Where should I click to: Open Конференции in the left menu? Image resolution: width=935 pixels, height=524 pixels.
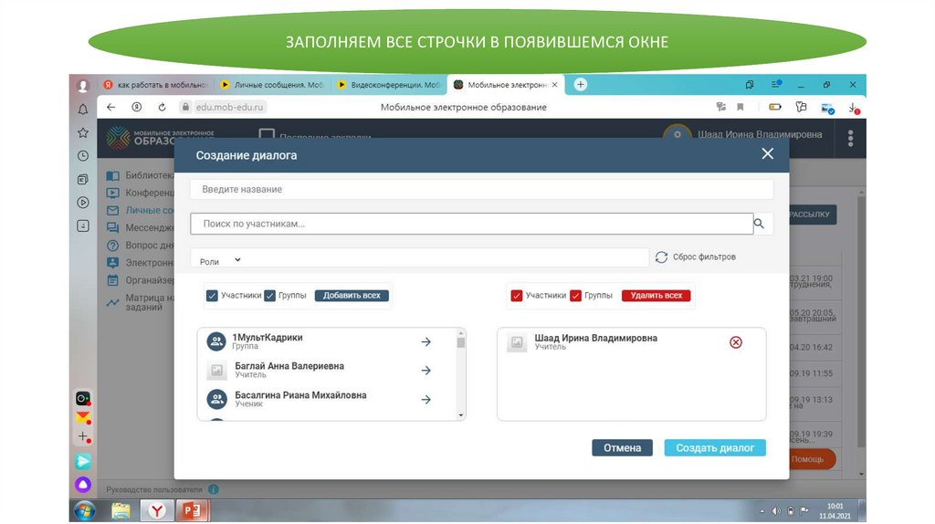[140, 193]
